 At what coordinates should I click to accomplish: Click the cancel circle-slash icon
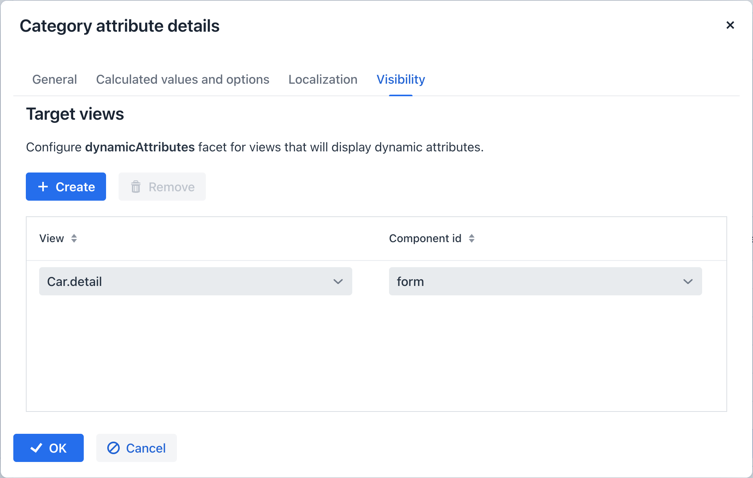(x=113, y=448)
